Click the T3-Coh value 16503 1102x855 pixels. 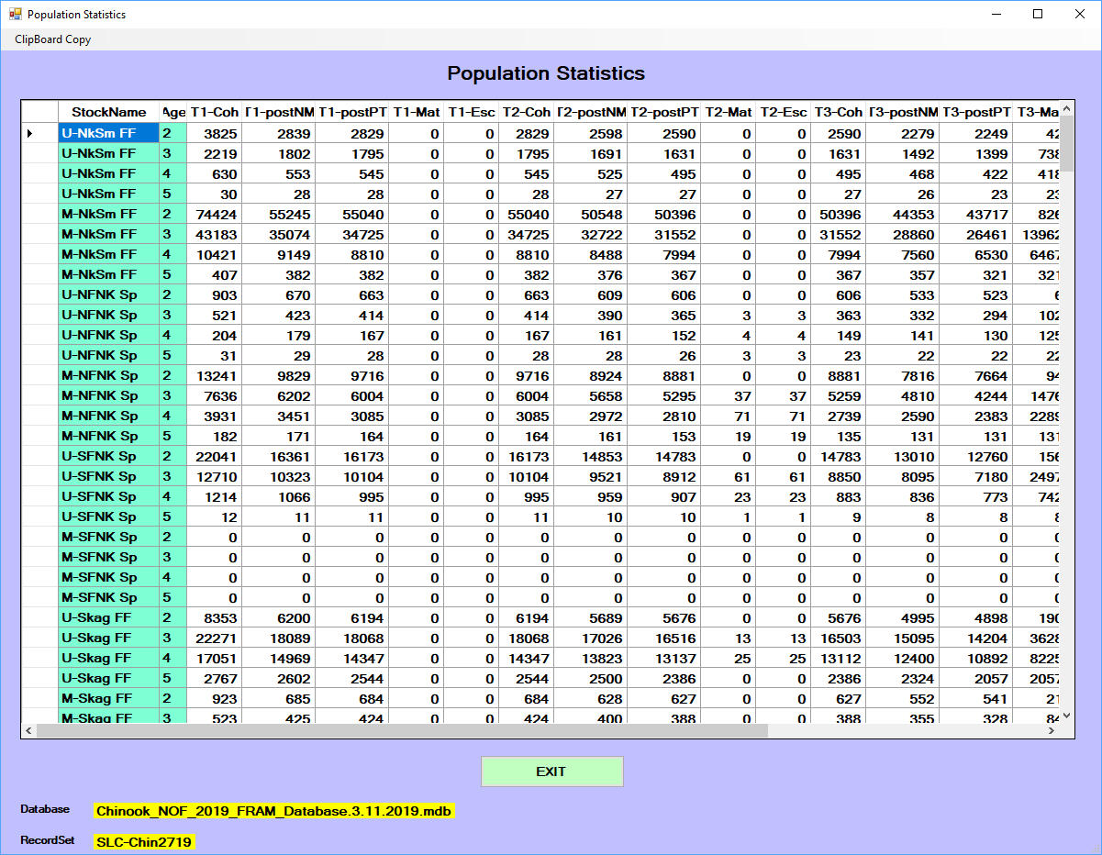point(838,638)
